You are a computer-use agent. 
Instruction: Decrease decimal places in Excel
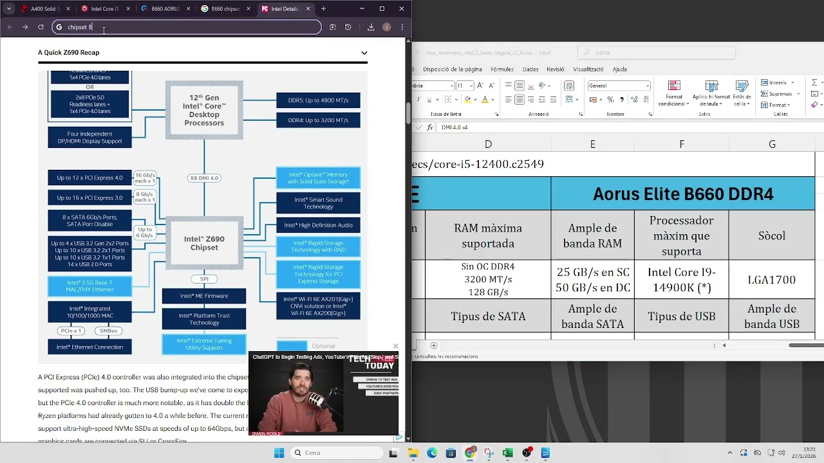[x=644, y=100]
